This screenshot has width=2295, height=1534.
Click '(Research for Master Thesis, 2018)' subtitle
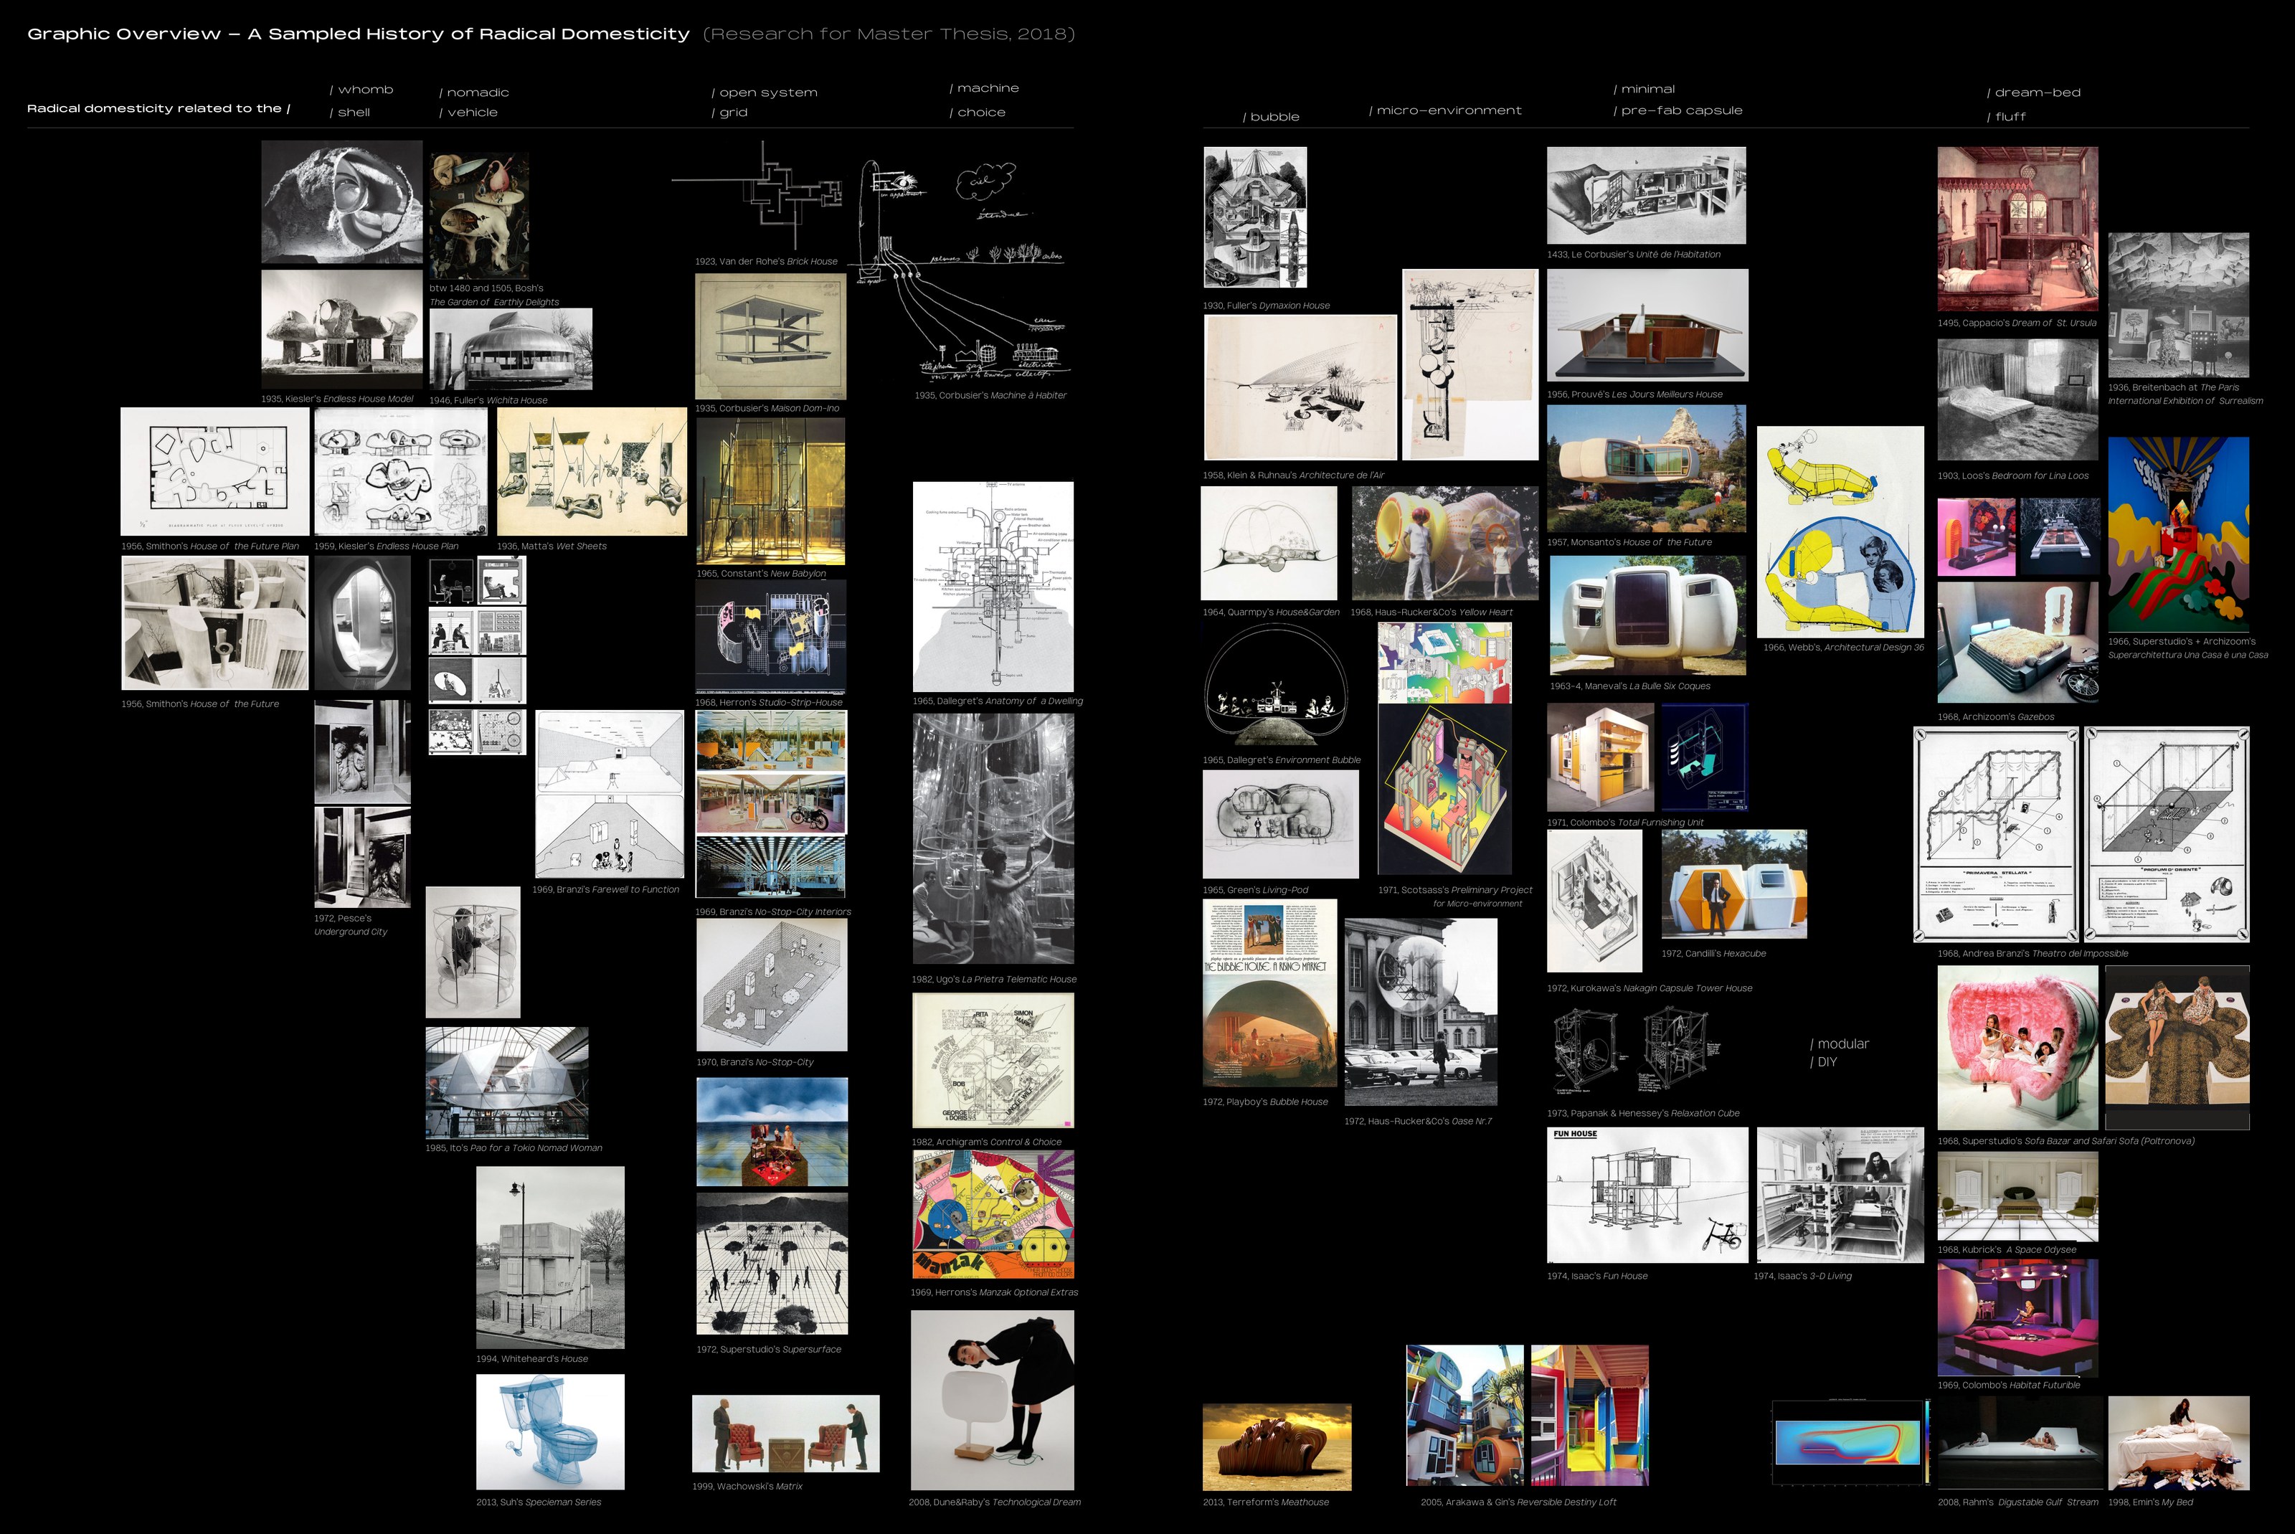pos(889,34)
